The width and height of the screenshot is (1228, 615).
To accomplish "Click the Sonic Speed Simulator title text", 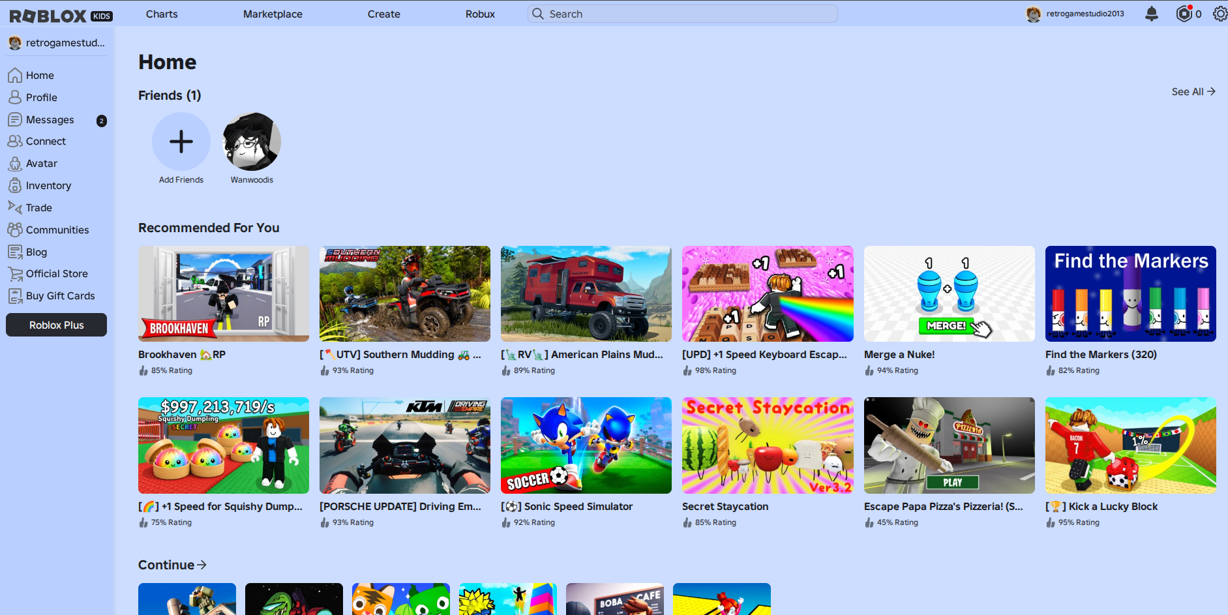I will pyautogui.click(x=567, y=507).
